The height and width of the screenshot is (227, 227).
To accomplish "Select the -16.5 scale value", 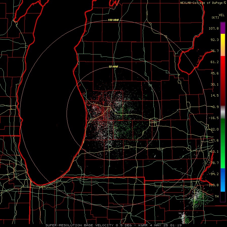I will pos(214,118).
